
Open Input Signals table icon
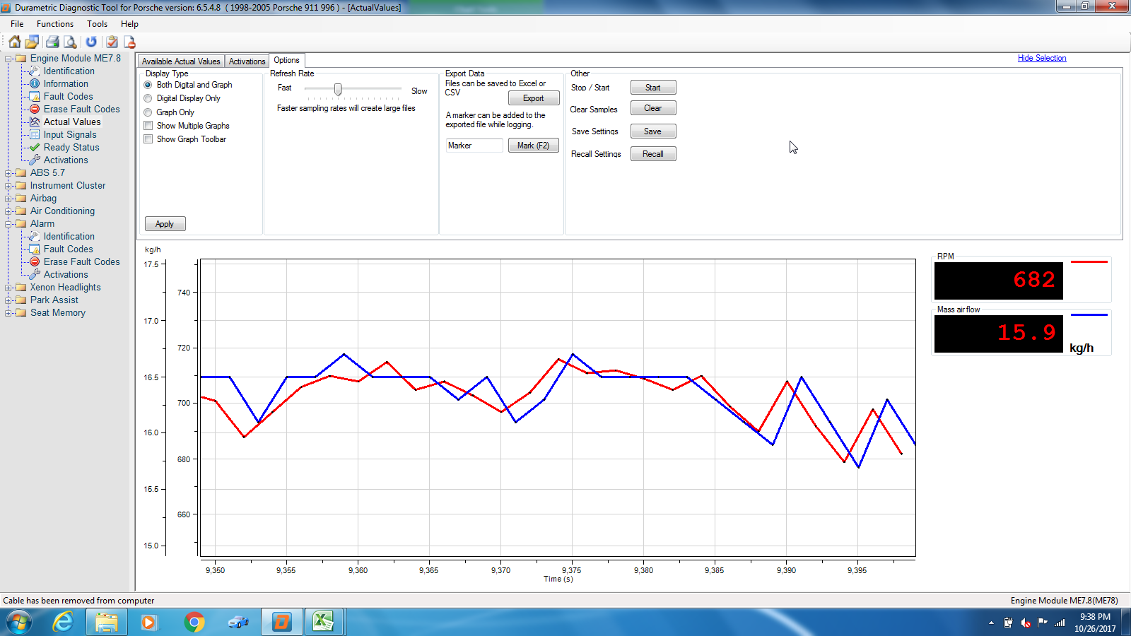pyautogui.click(x=34, y=134)
